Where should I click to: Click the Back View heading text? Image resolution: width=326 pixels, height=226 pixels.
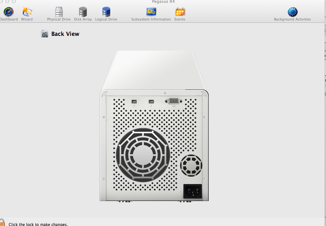[x=65, y=34]
